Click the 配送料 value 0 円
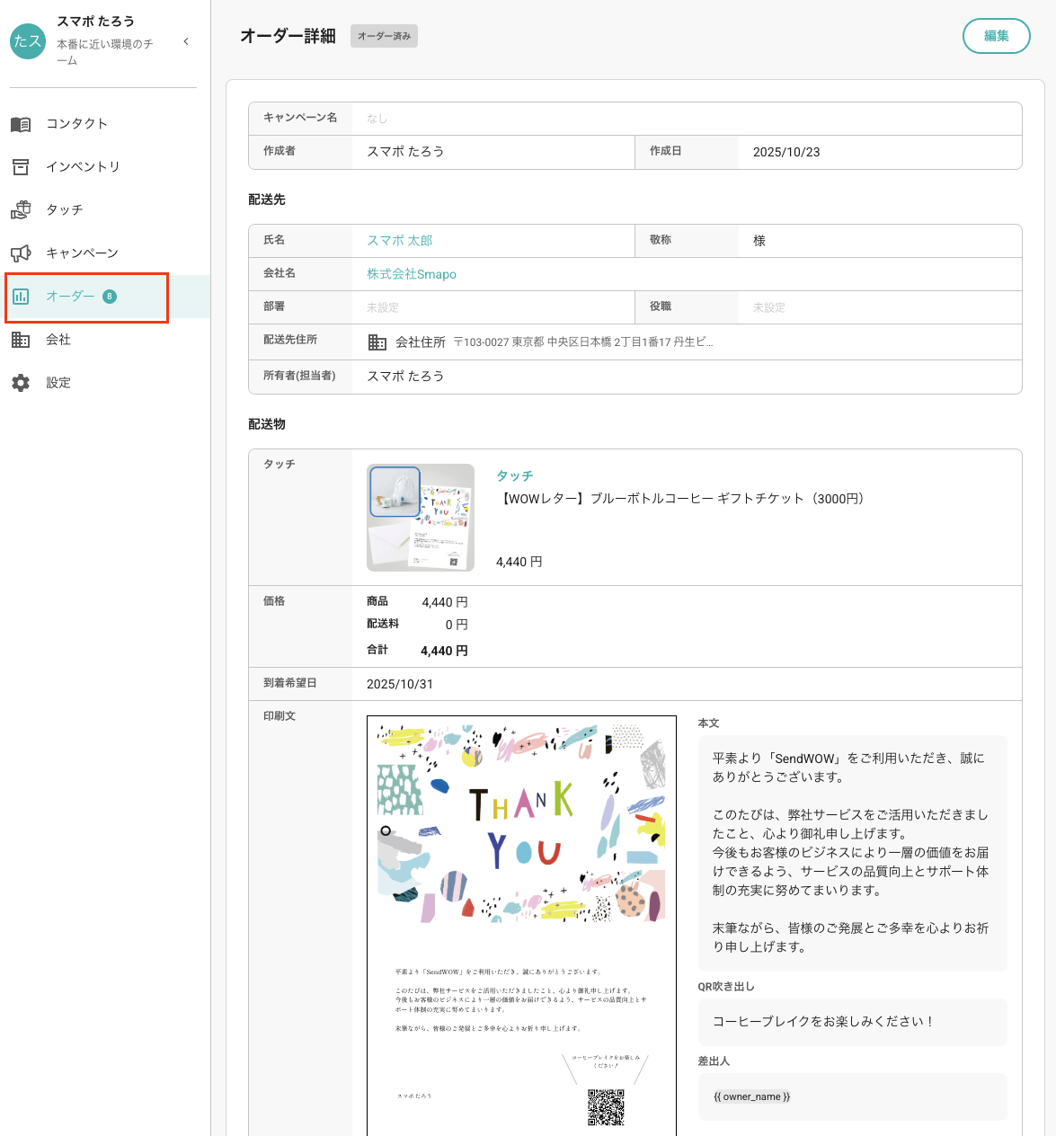The height and width of the screenshot is (1136, 1056). (457, 625)
